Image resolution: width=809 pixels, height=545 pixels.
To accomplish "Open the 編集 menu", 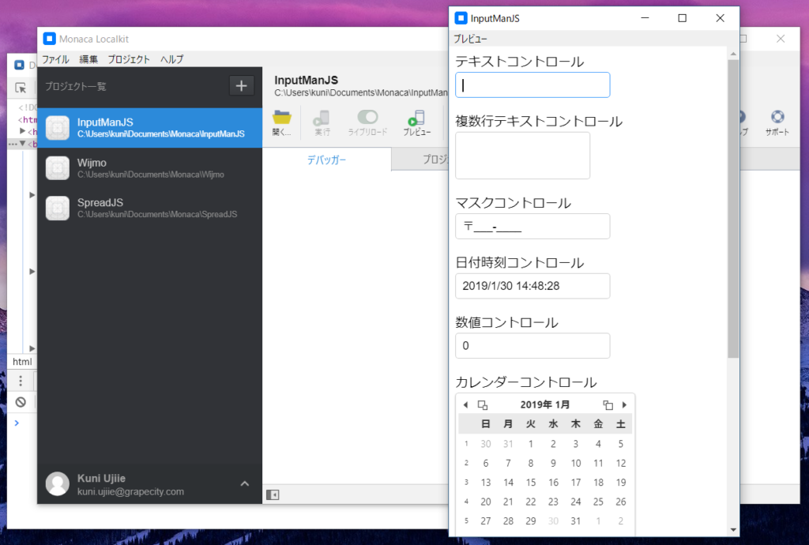I will pos(88,59).
